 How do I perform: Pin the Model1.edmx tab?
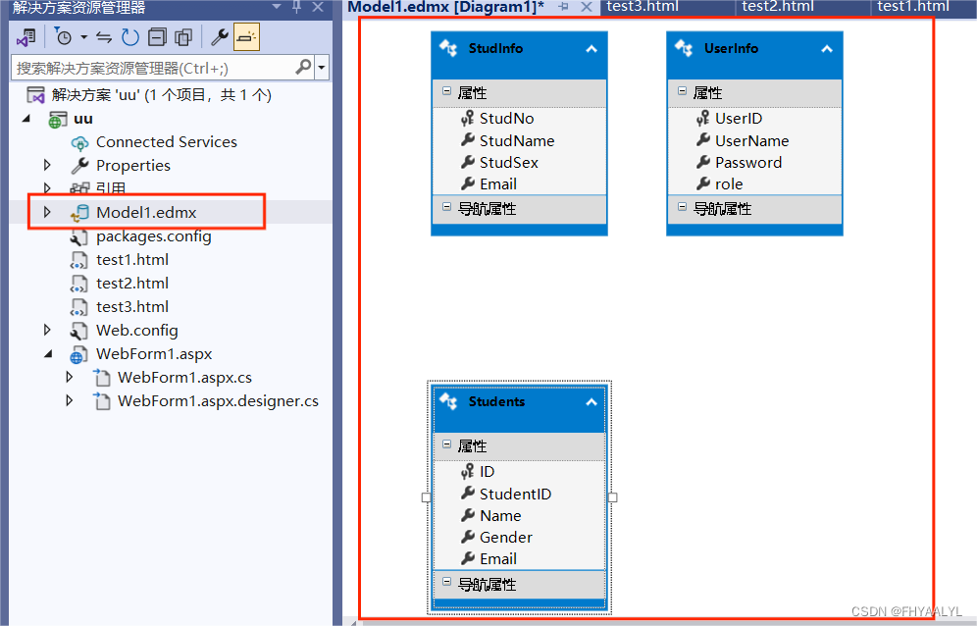(x=564, y=7)
